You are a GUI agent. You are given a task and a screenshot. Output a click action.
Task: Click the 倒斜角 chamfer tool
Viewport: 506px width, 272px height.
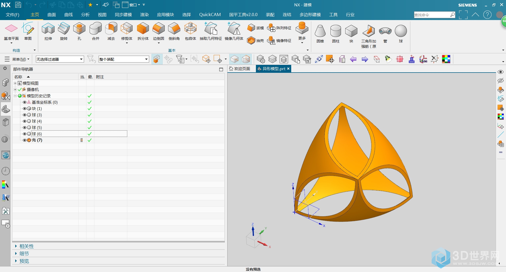tap(174, 32)
